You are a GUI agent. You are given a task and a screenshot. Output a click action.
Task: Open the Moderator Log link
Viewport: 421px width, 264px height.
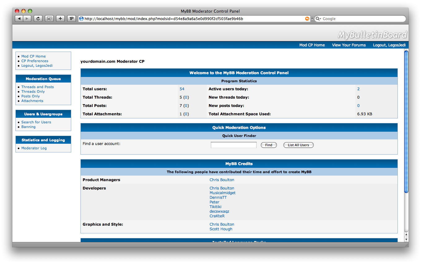(34, 148)
